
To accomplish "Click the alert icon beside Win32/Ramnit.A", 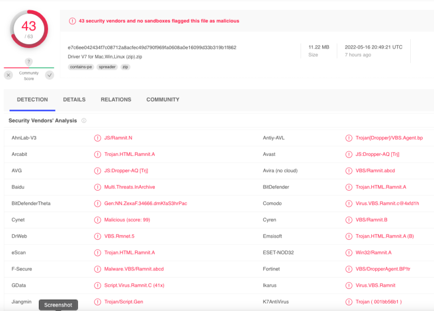I will click(x=349, y=253).
